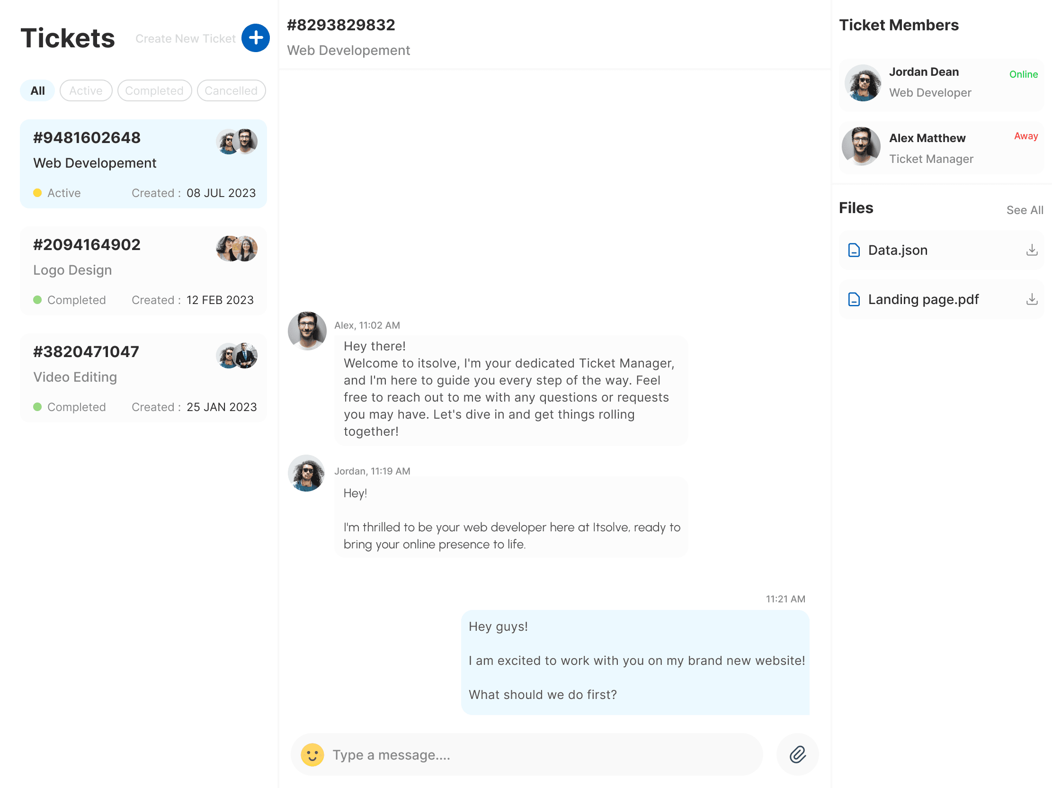
Task: Select the All tickets filter
Action: click(x=37, y=90)
